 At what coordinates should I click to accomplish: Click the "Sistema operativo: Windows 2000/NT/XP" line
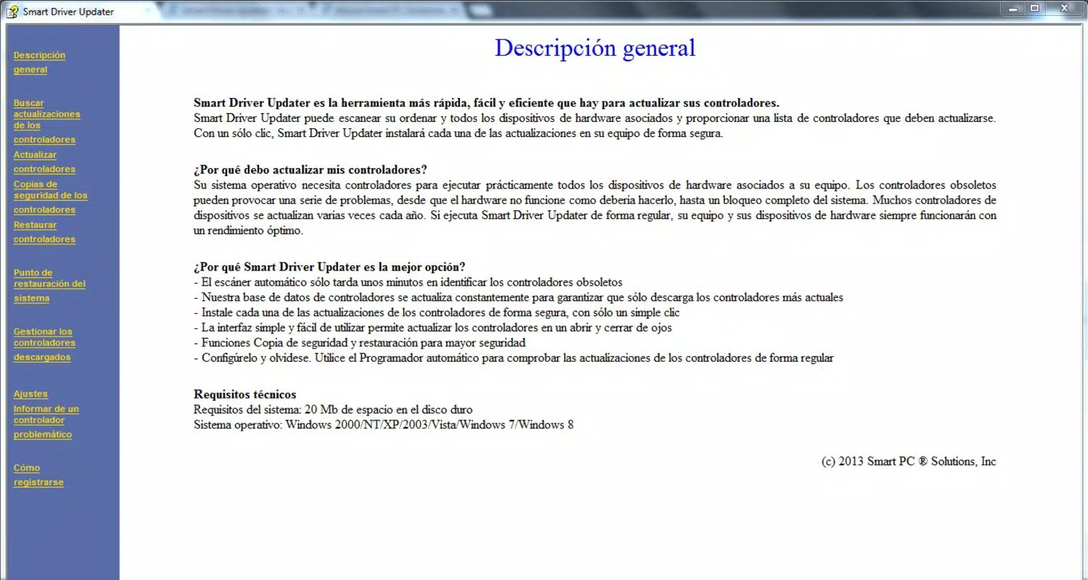tap(384, 425)
